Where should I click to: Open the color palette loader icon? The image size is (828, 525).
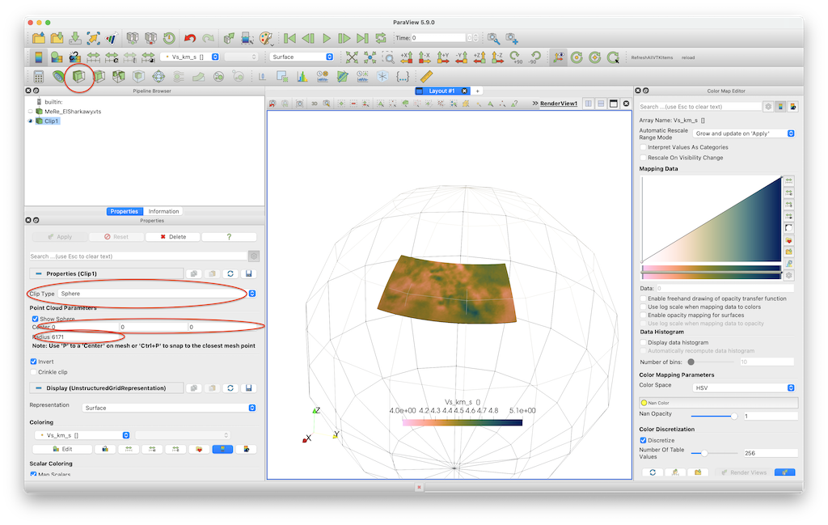266,38
